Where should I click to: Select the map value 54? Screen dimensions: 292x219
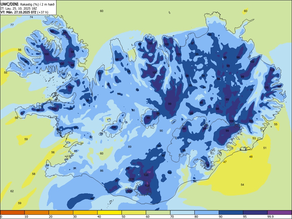(242, 185)
